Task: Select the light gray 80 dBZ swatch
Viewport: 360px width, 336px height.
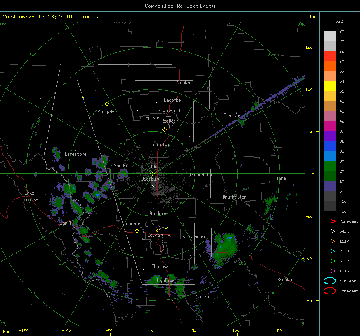Action: [x=330, y=36]
